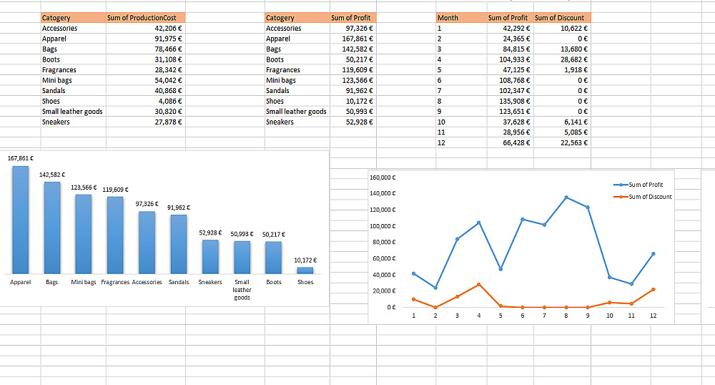Click the Mini bags bar in the chart
This screenshot has height=385, width=715.
pos(84,234)
